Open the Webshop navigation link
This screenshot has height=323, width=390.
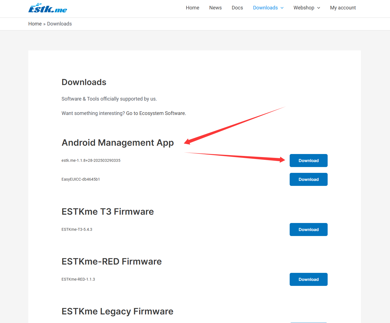coord(304,8)
